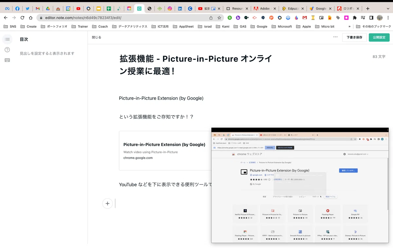Open the Extensions puzzle menu
The height and width of the screenshot is (248, 393).
tap(355, 18)
